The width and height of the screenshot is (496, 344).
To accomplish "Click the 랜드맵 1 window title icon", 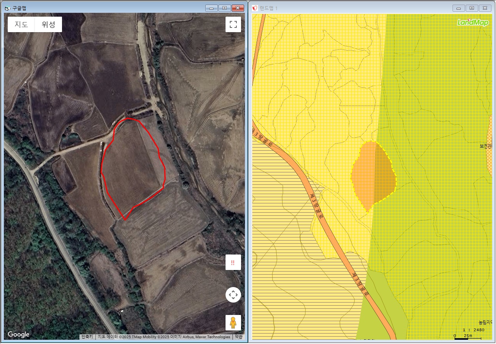I will [255, 8].
